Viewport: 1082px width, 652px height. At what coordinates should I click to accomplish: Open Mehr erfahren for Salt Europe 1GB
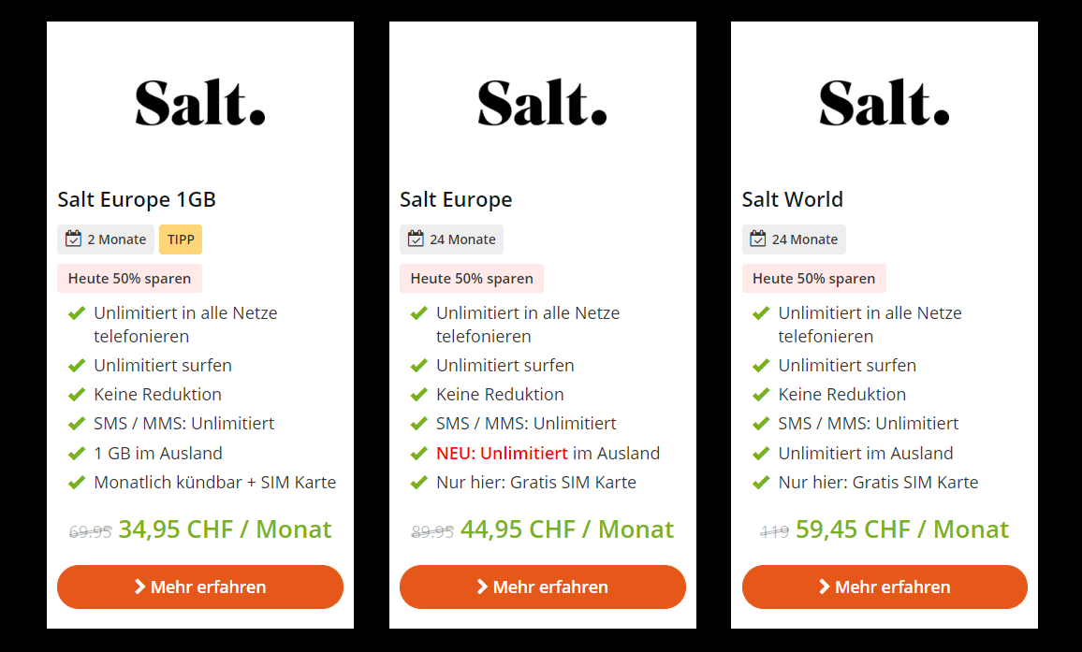(x=200, y=587)
